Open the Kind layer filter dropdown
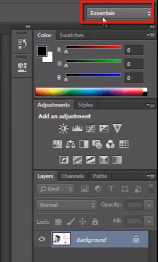 click(55, 189)
